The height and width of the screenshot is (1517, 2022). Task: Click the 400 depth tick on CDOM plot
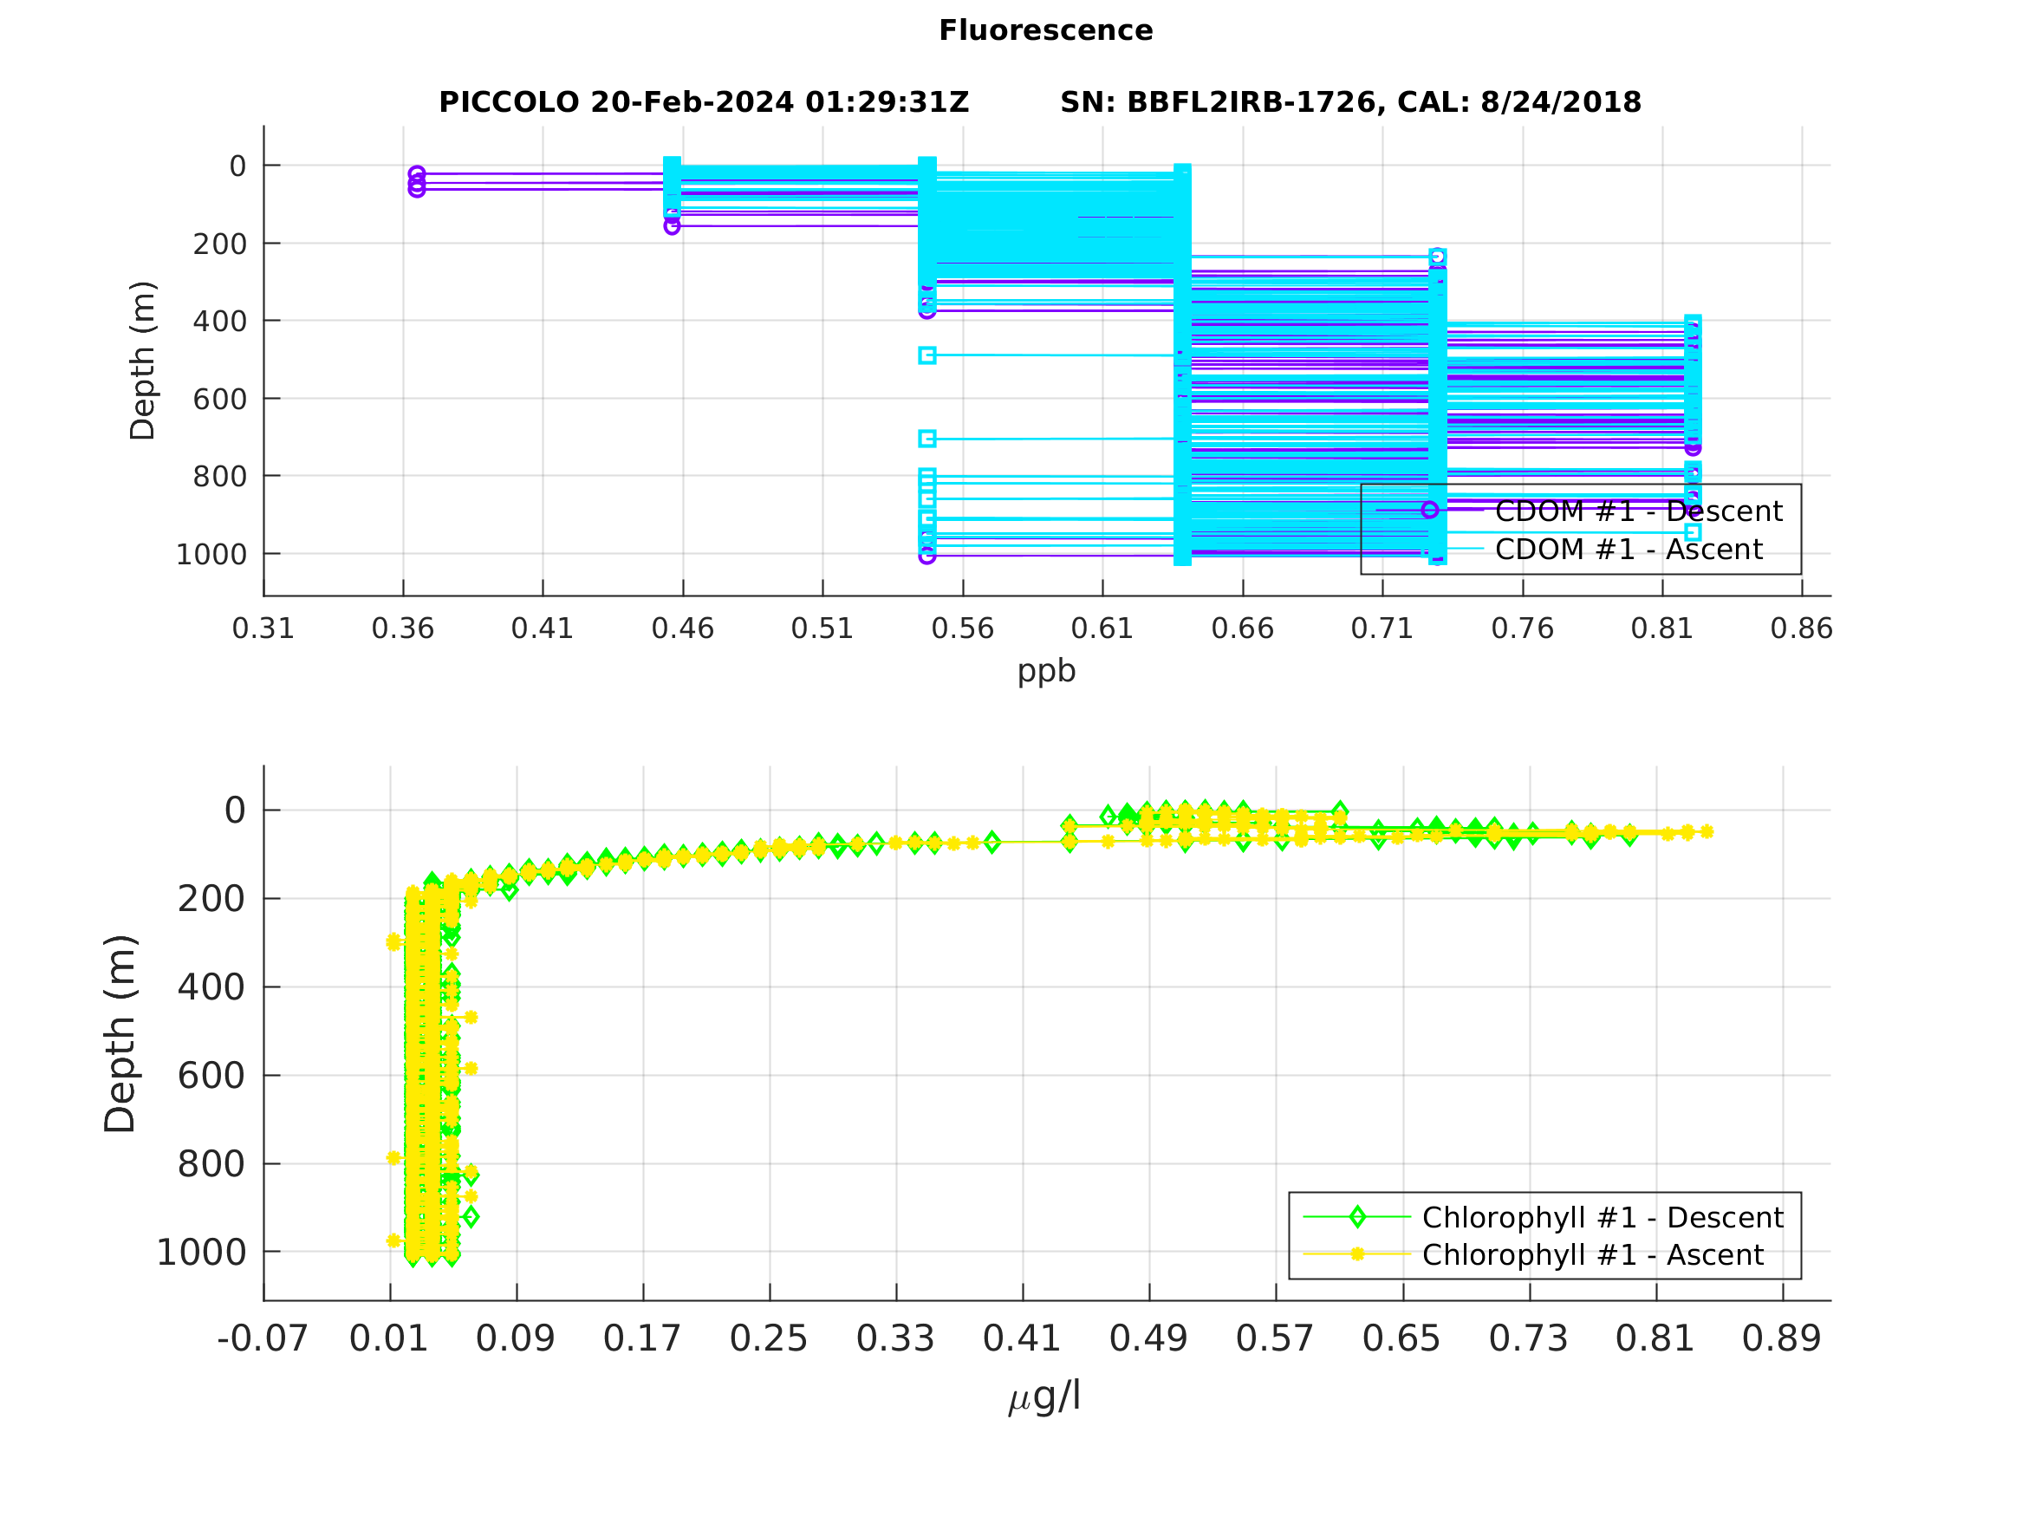click(219, 322)
